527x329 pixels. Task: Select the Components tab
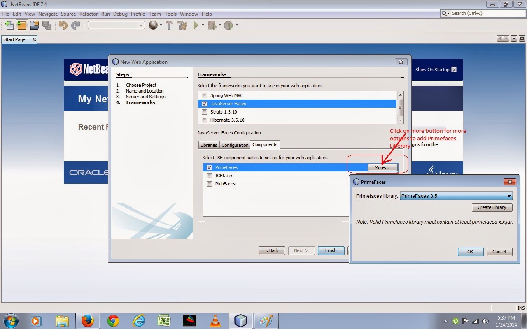tap(265, 144)
